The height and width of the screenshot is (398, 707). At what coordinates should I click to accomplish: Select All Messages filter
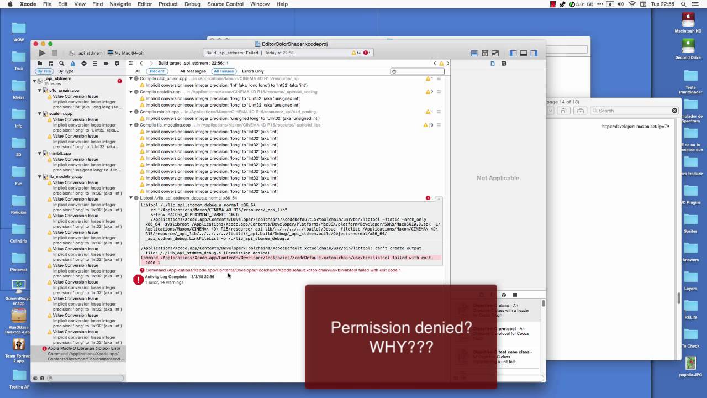(x=193, y=71)
